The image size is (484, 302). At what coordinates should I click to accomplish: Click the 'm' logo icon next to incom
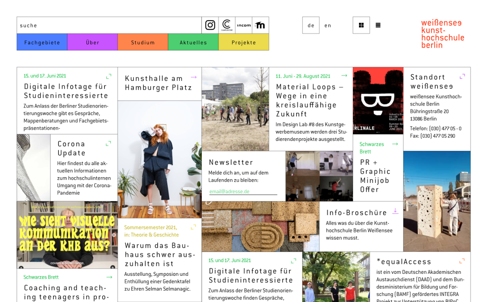pos(261,25)
